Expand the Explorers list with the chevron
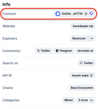The height and width of the screenshot is (109, 98). click(x=92, y=38)
